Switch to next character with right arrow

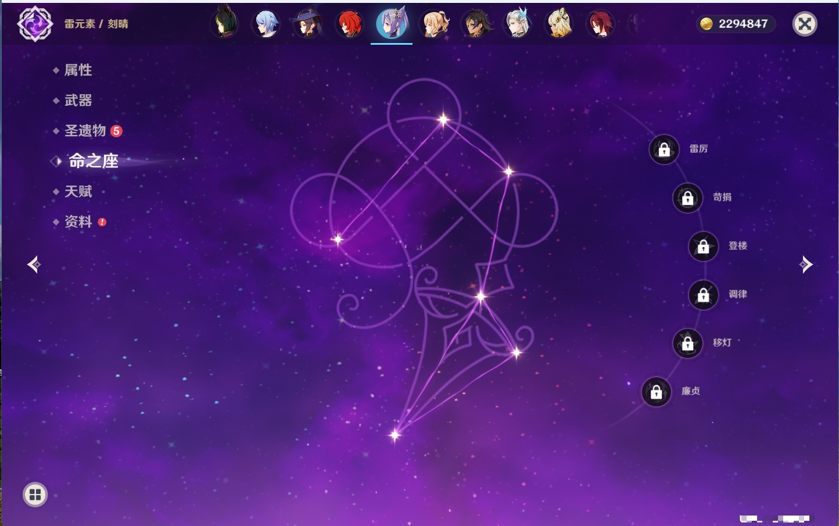806,264
